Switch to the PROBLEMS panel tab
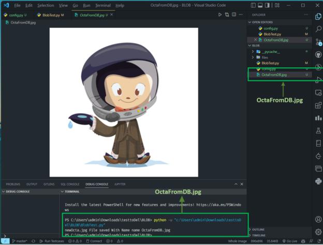 point(13,184)
